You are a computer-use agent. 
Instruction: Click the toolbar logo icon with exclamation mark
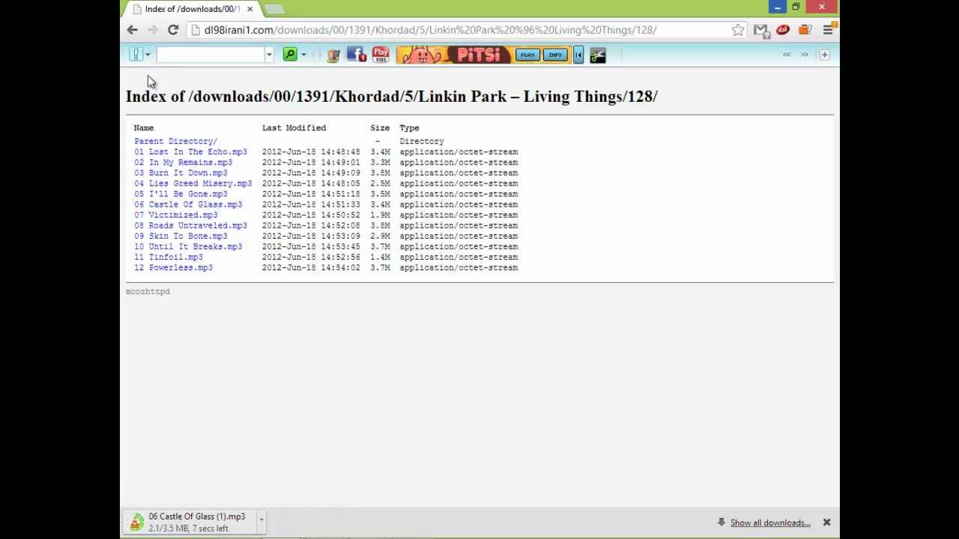(136, 55)
